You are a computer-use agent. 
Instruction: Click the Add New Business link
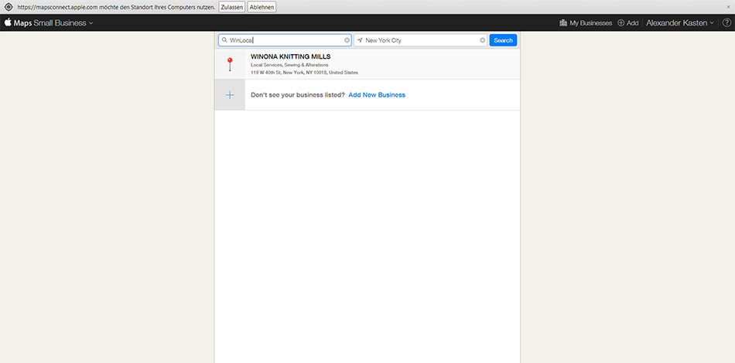click(377, 95)
